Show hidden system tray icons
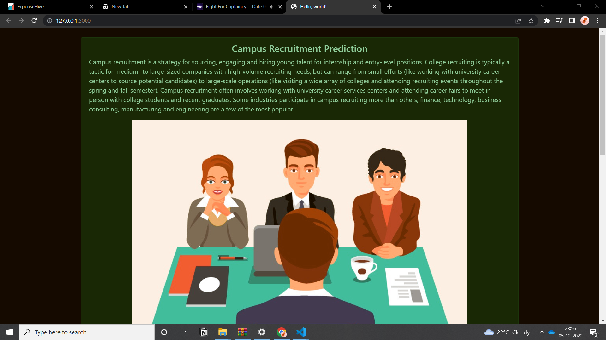606x340 pixels. click(542, 332)
